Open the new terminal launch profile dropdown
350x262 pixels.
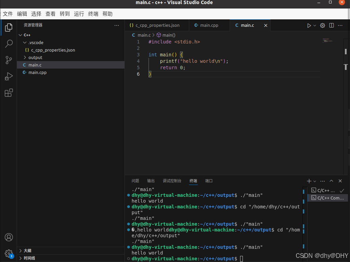pyautogui.click(x=315, y=181)
